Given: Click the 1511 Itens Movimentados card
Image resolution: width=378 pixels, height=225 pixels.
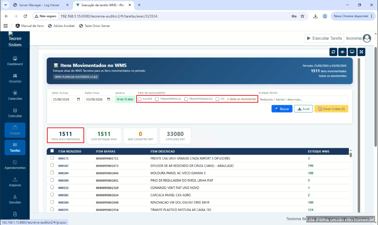Looking at the screenshot, I should [66, 136].
